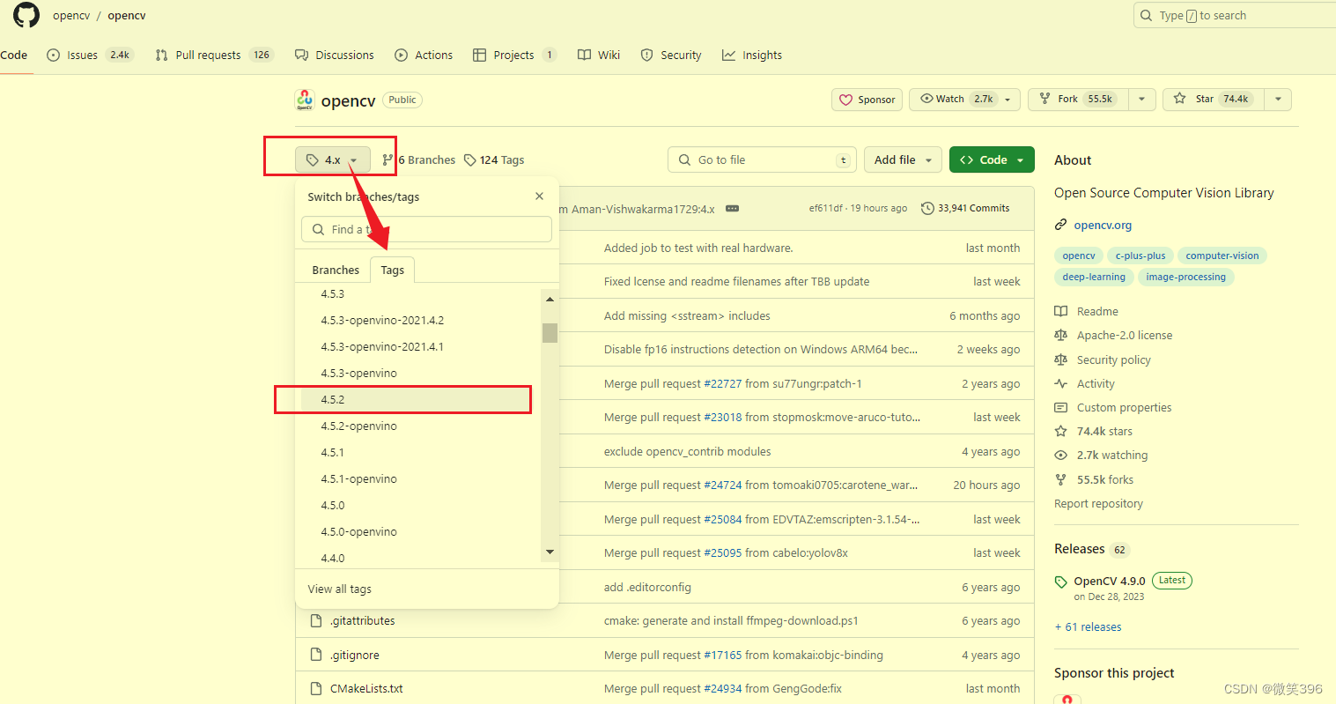Star the opencv repository
This screenshot has height=704, width=1336.
pos(1214,99)
